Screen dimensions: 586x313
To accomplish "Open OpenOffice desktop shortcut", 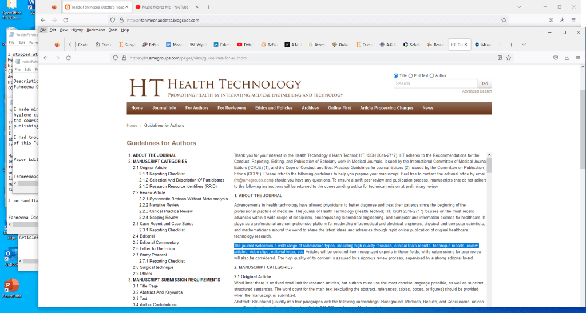I will pyautogui.click(x=12, y=10).
